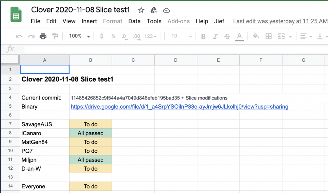Click the document title to rename
This screenshot has width=328, height=193.
[81, 10]
